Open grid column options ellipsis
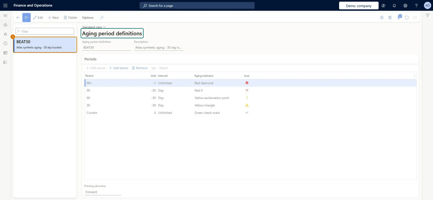Image resolution: width=433 pixels, height=200 pixels. 414,75
